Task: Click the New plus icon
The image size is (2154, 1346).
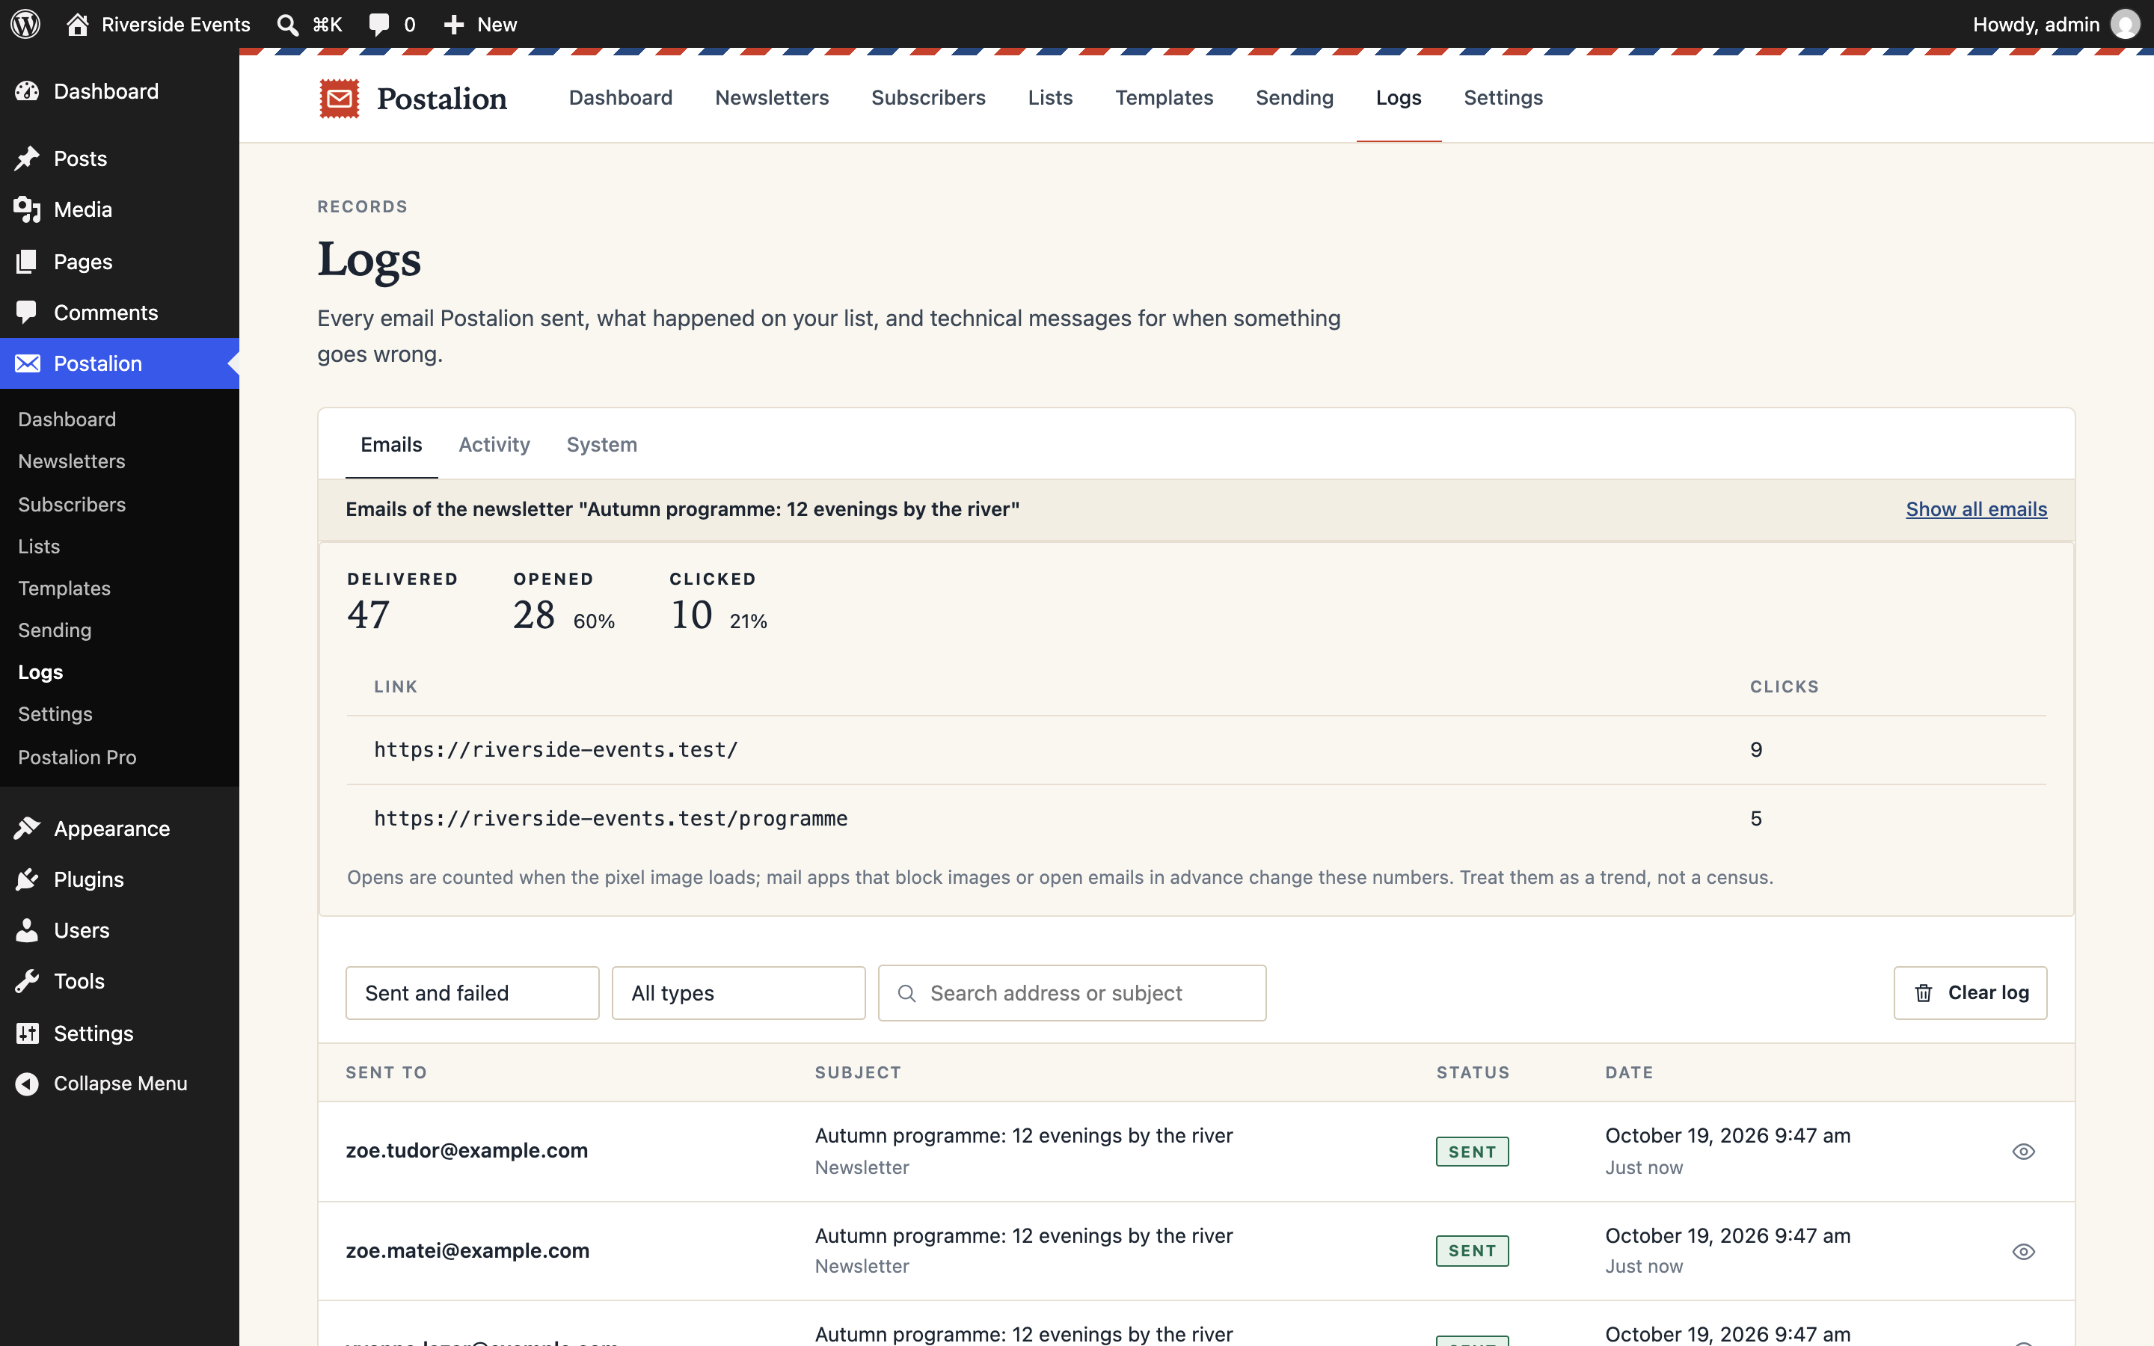Action: coord(454,24)
